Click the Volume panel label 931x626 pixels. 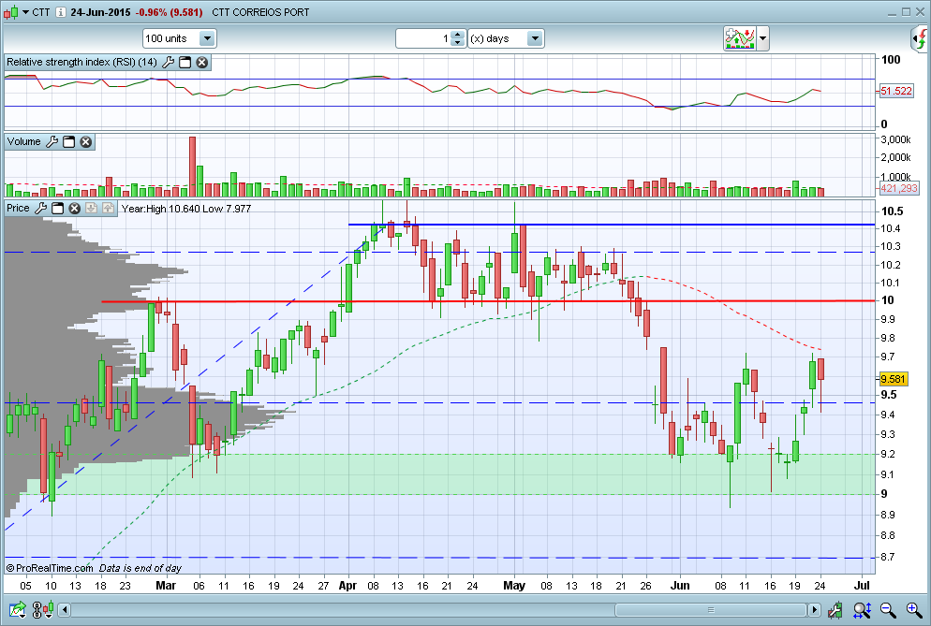point(23,141)
